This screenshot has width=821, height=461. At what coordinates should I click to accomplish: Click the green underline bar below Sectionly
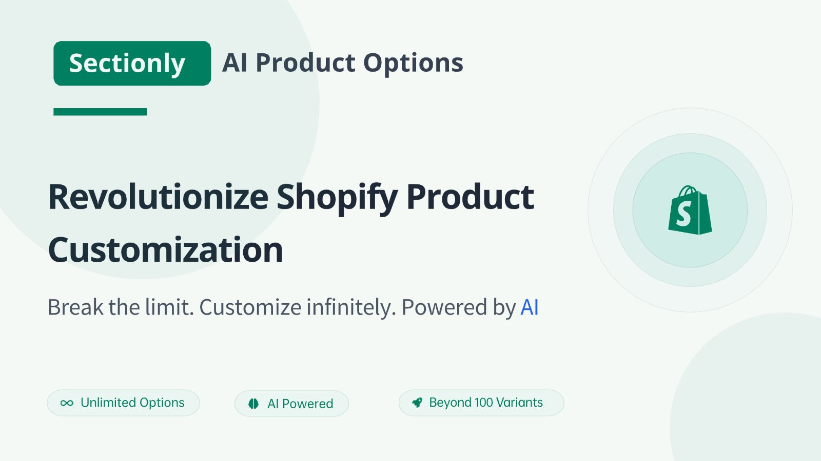[100, 112]
